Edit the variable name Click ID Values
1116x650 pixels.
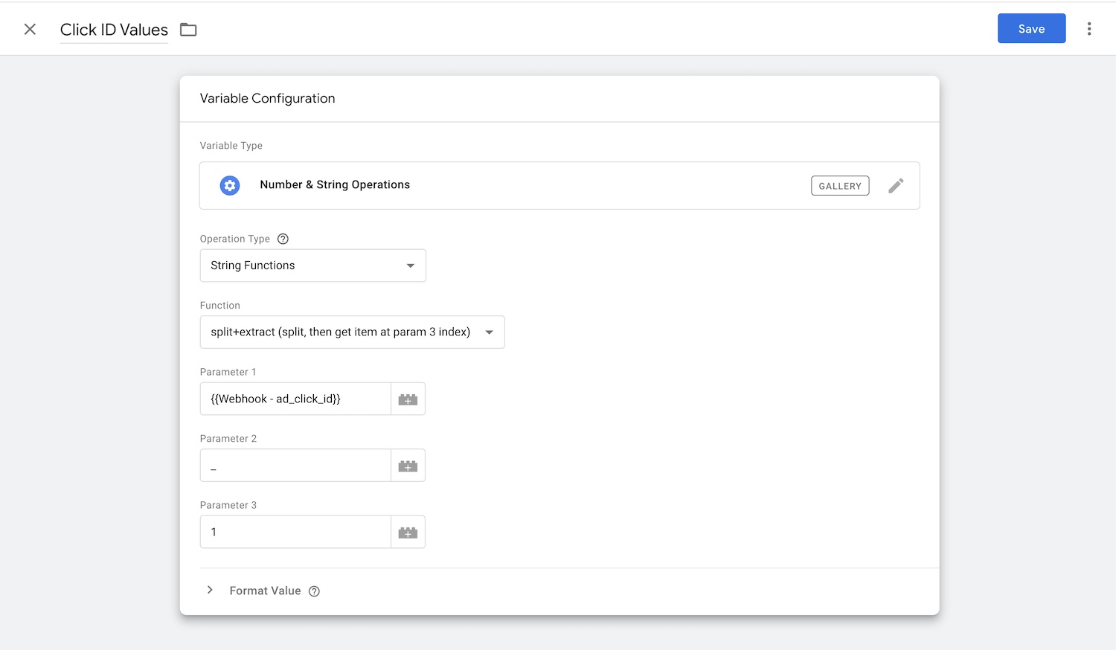[x=114, y=30]
